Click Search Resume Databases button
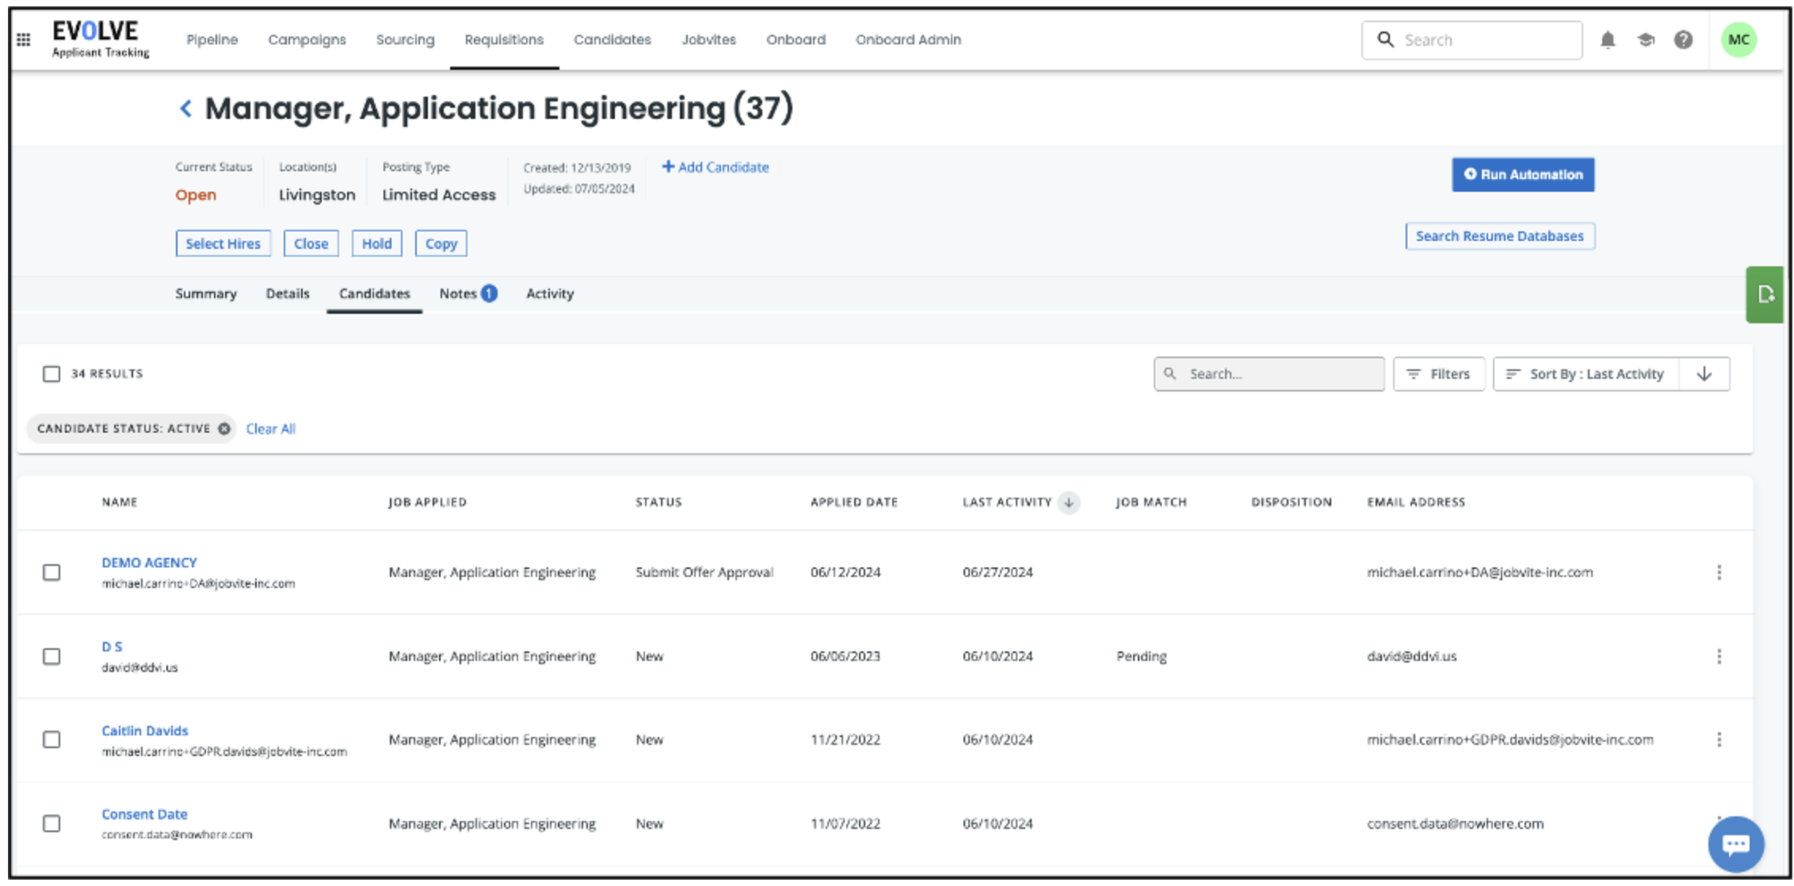This screenshot has height=886, width=1794. point(1500,236)
